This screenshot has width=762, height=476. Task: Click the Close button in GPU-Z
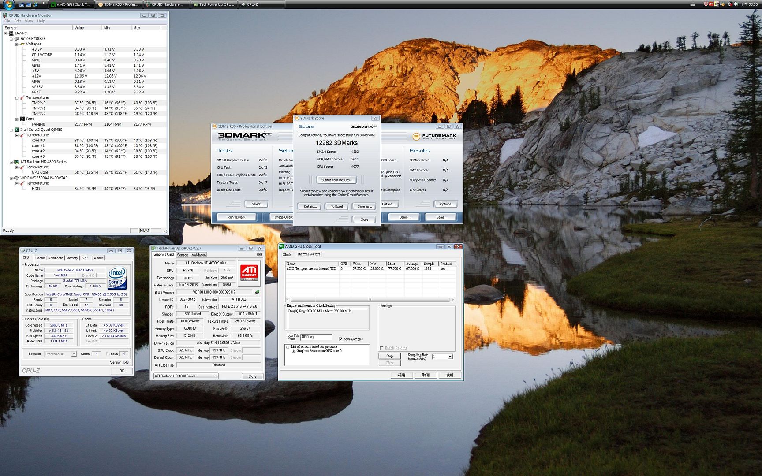252,376
